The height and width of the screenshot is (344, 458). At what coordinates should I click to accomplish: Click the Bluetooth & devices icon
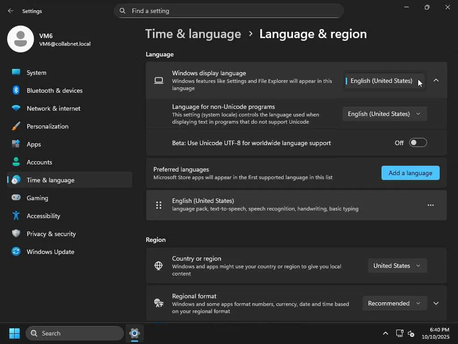click(x=16, y=90)
